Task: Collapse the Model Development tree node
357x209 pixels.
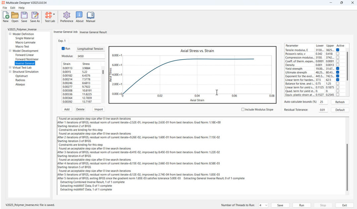Action: click(10, 51)
